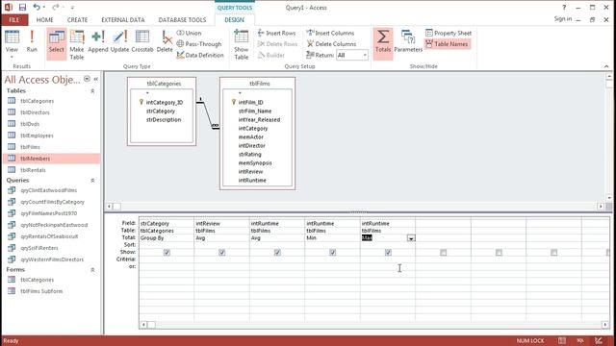Switch to the DATABASE TOOLS tab
616x346 pixels.
click(x=182, y=19)
